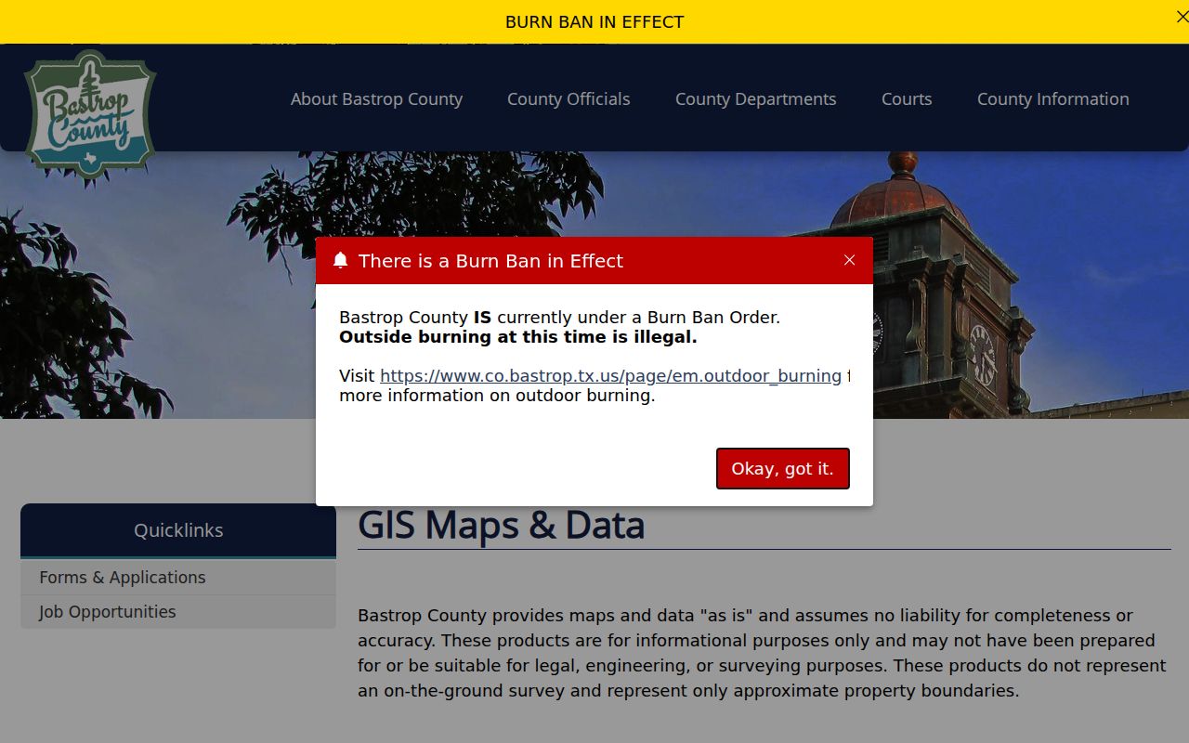The height and width of the screenshot is (743, 1189).
Task: Click the Okay, got it. button
Action: click(x=783, y=468)
